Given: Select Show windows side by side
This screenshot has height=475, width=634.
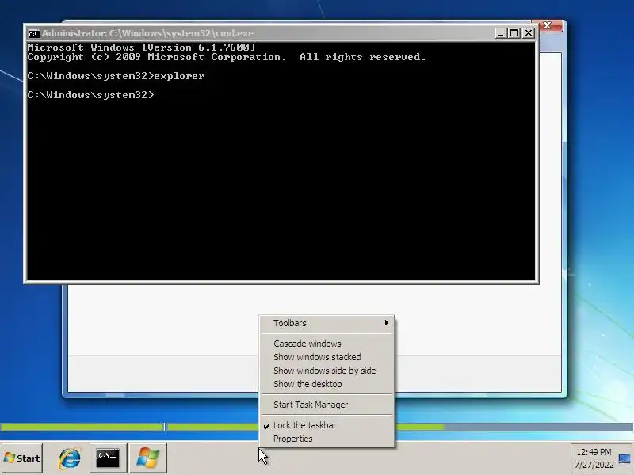Looking at the screenshot, I should 327,370.
